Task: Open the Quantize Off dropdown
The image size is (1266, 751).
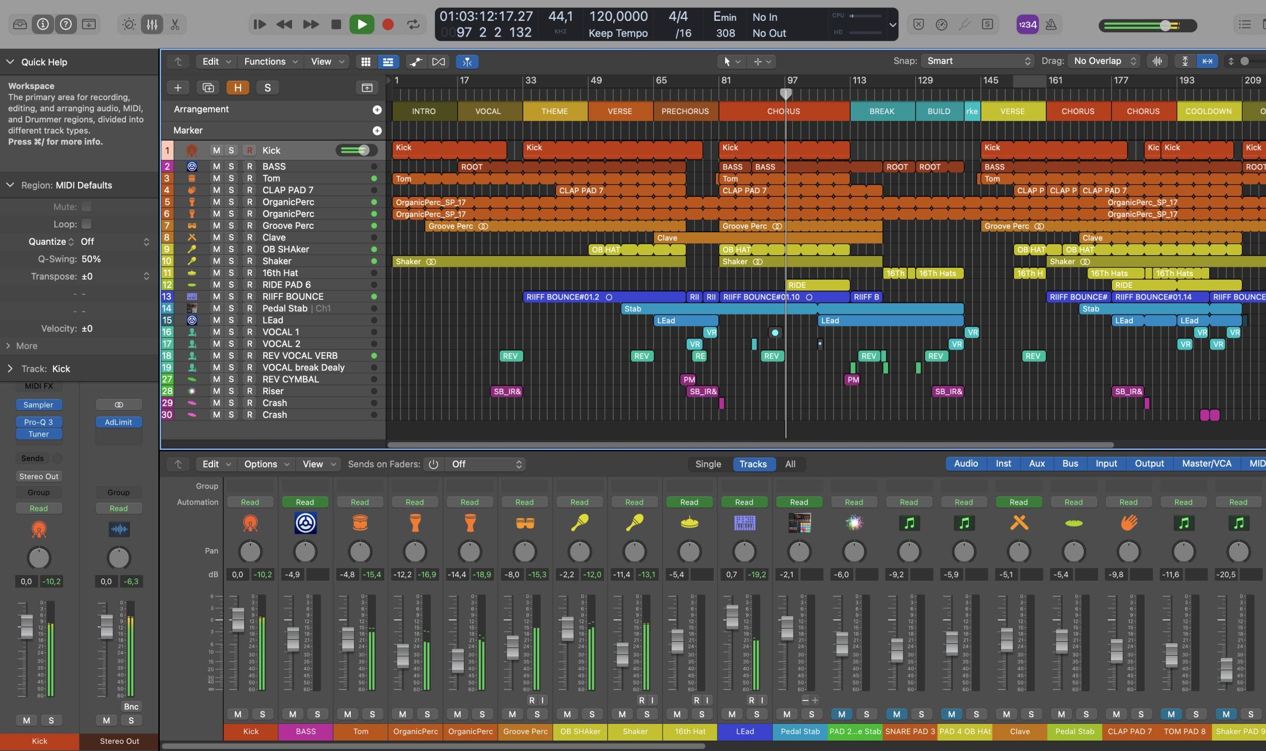Action: (115, 242)
